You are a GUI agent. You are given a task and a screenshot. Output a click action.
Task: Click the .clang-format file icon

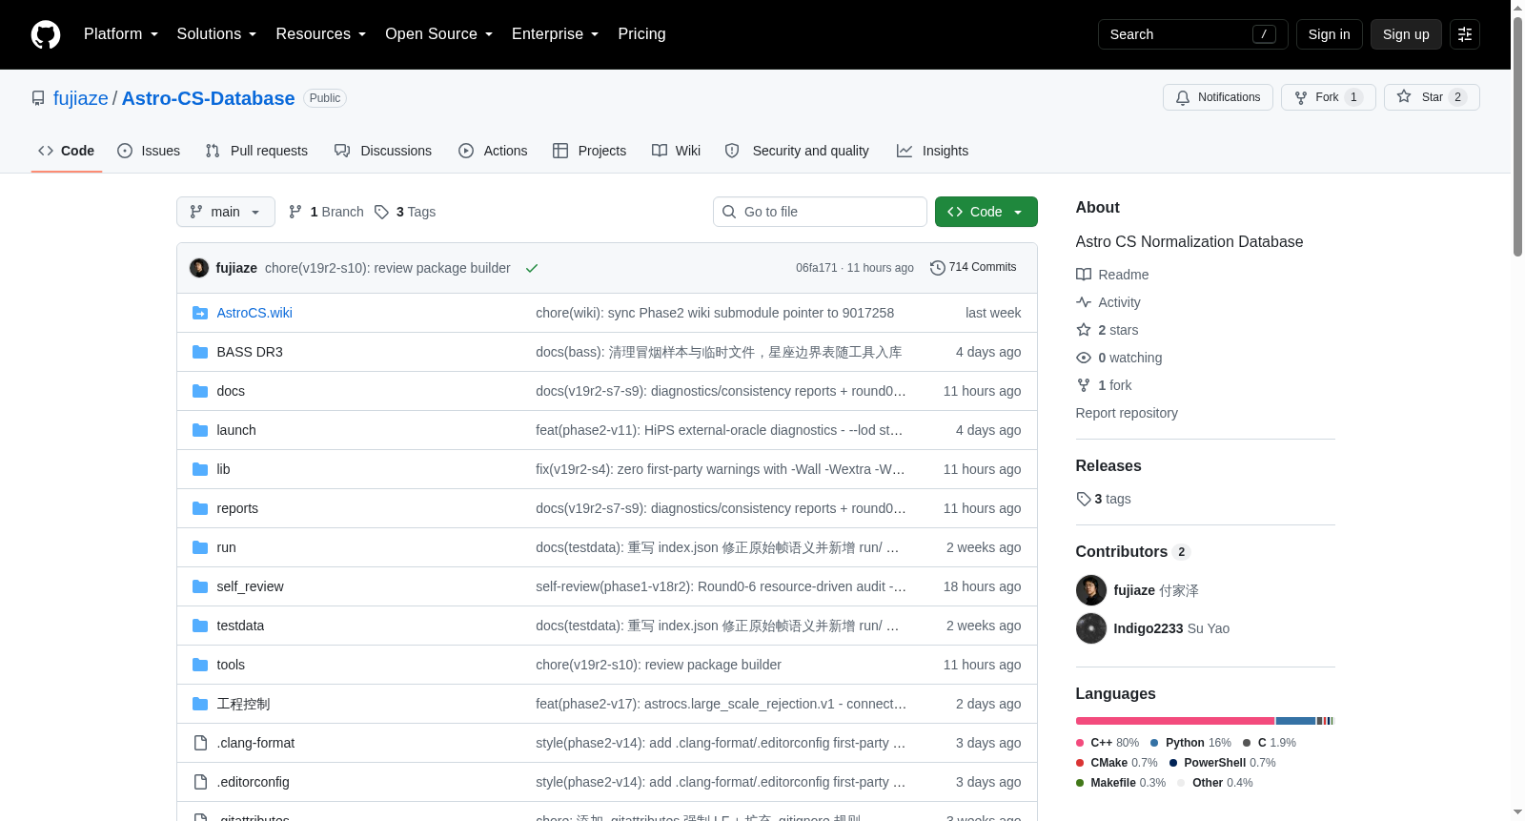click(x=200, y=743)
